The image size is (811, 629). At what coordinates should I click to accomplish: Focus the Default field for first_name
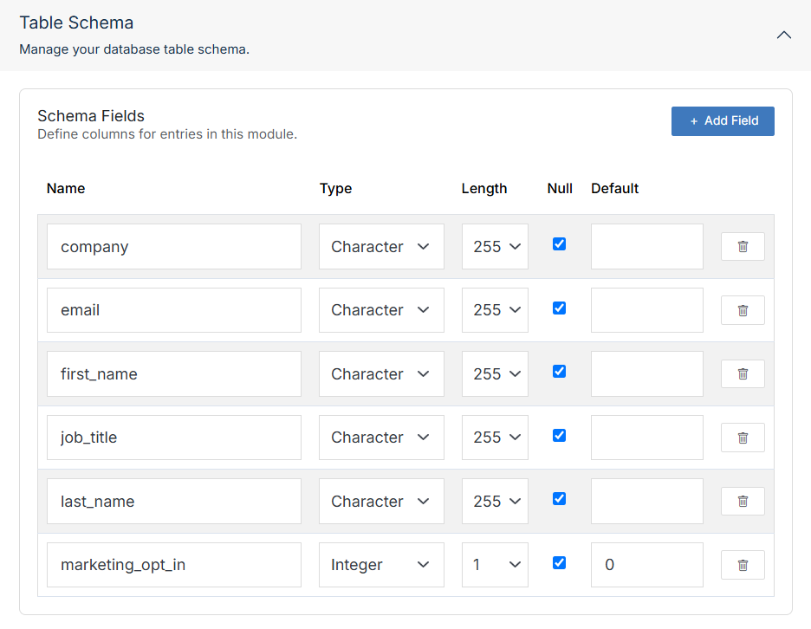click(647, 374)
